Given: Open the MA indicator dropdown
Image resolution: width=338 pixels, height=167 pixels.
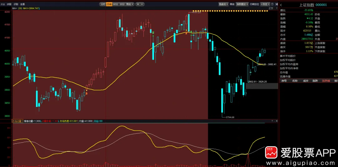Looking at the screenshot, I should click(14, 8).
